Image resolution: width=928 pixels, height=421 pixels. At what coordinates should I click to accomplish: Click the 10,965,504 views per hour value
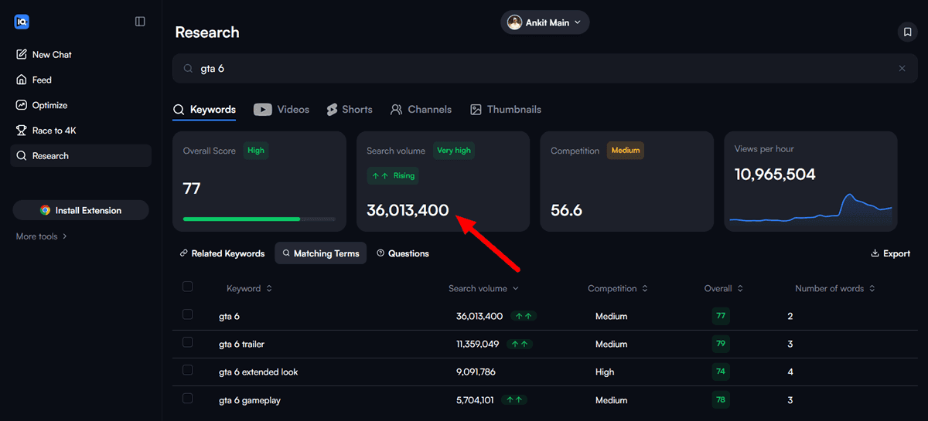(775, 175)
